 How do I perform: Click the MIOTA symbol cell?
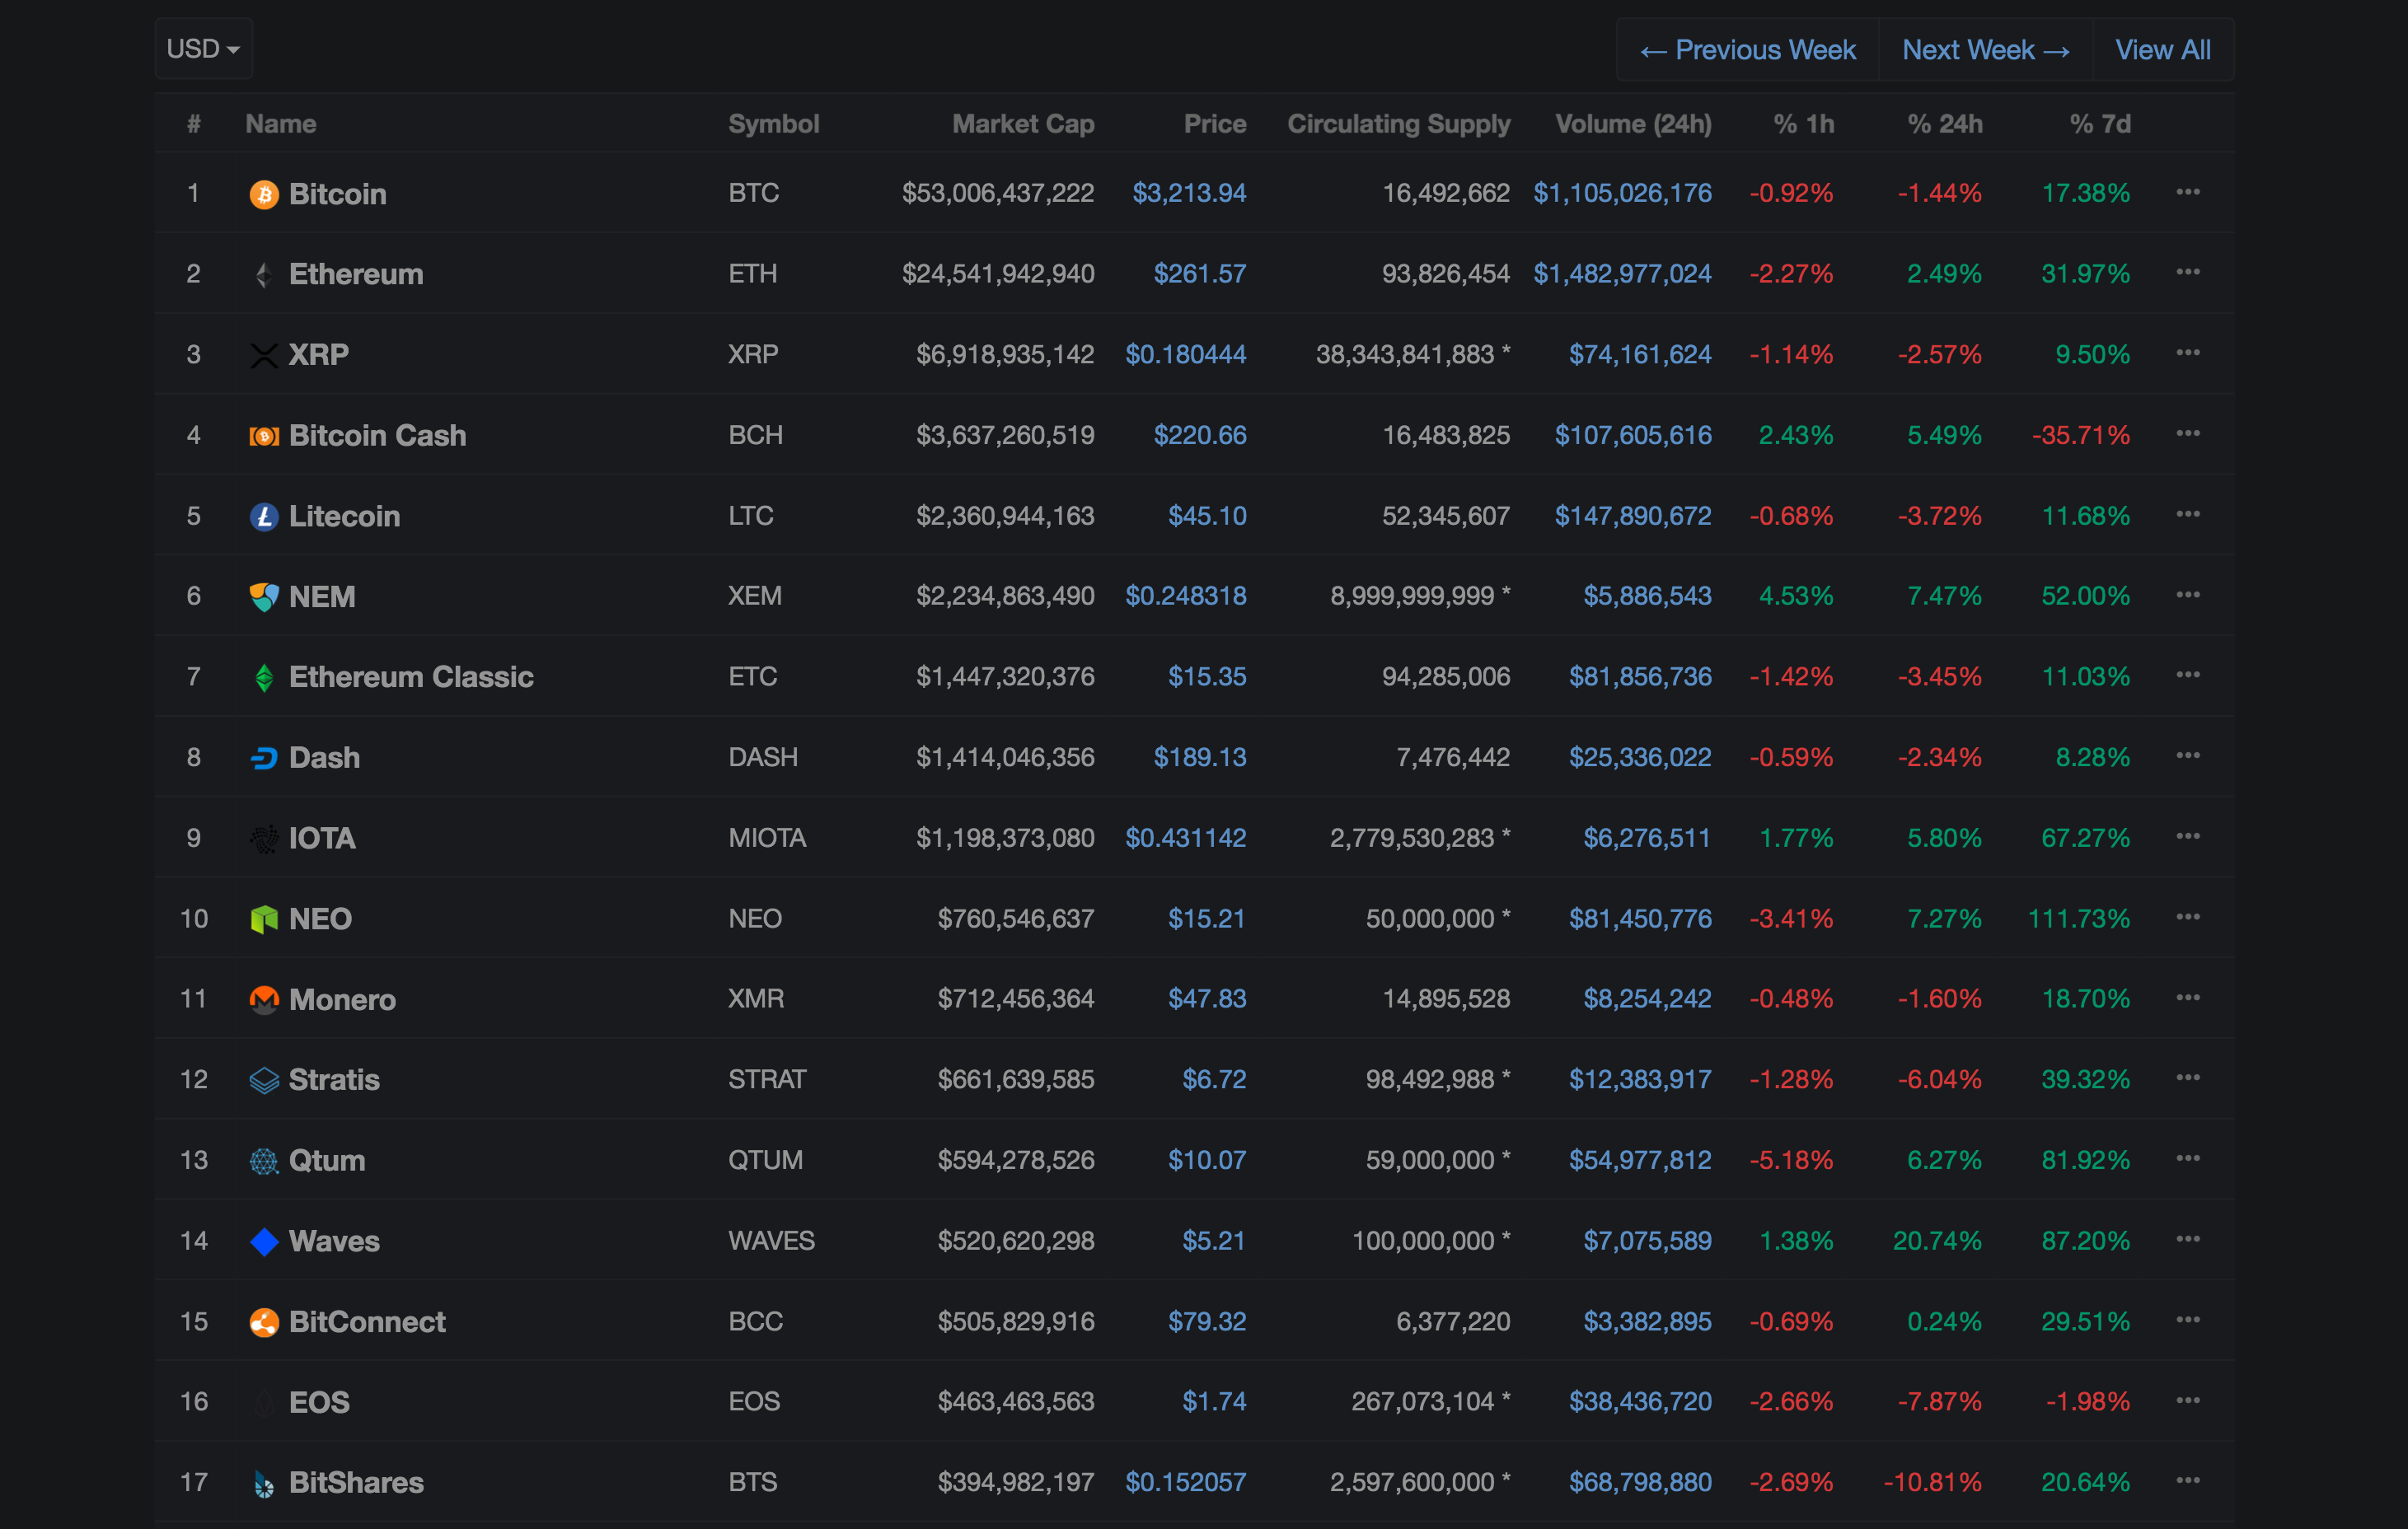click(x=767, y=839)
